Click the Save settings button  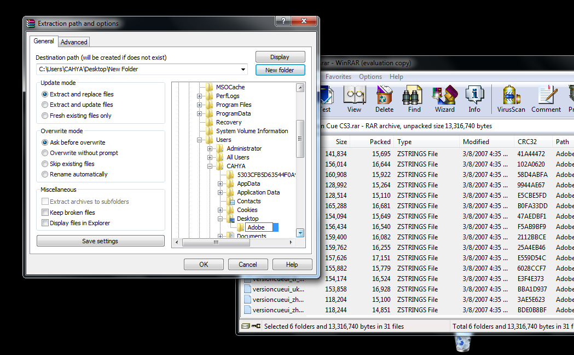[x=100, y=241]
